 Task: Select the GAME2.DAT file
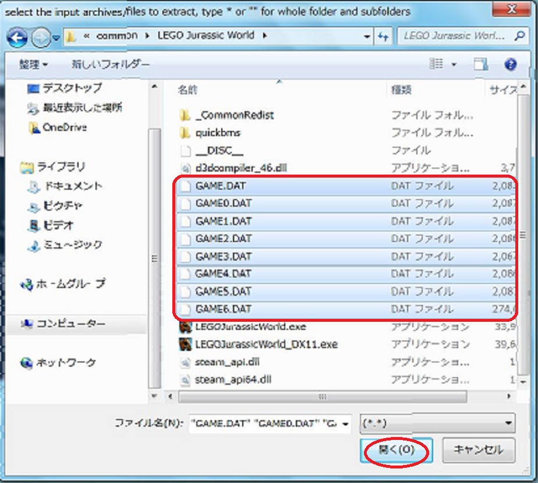[x=346, y=239]
